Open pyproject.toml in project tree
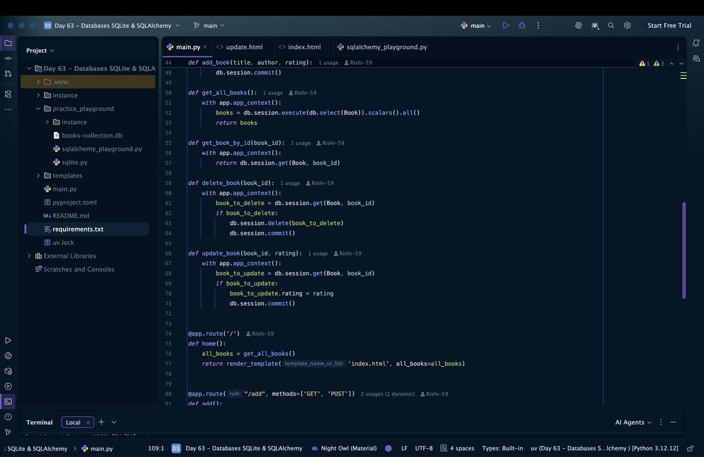Screen dimensions: 704x457 point(70,203)
